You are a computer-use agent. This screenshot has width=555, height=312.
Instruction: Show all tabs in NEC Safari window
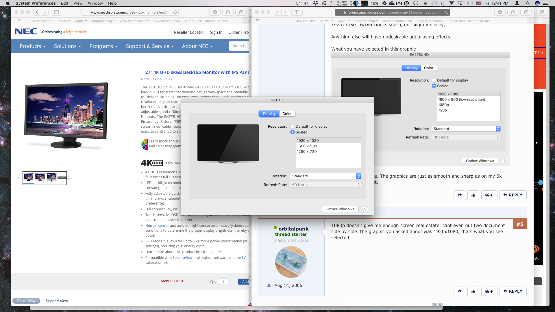(x=241, y=12)
